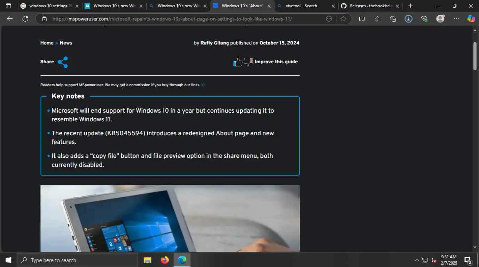Click the key note mentioning KB5045594
Screen dimensions: 479x267
point(163,137)
